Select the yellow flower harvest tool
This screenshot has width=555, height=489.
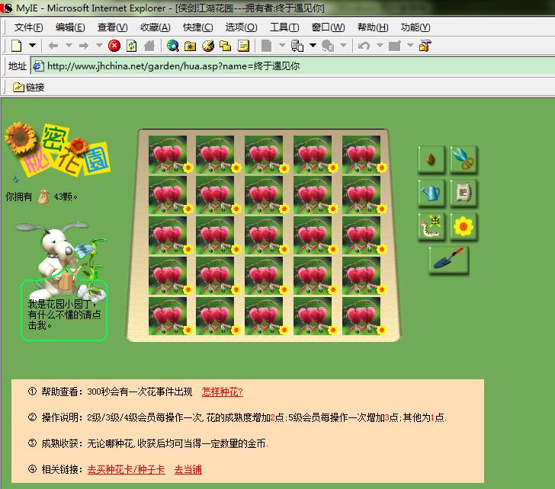(x=464, y=226)
